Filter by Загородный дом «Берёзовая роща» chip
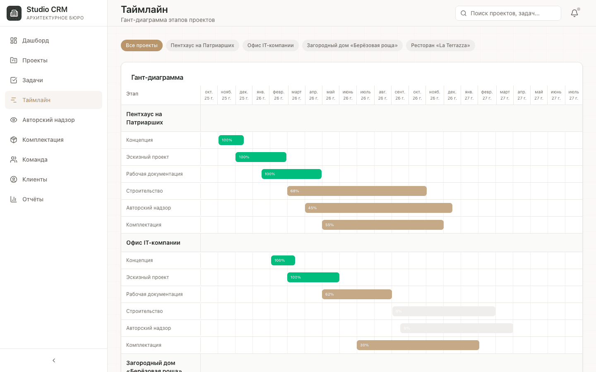The height and width of the screenshot is (372, 596). 352,45
